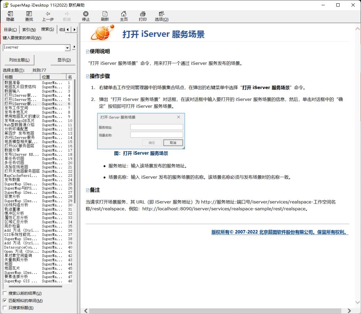Click in the search word input field

pos(34,48)
